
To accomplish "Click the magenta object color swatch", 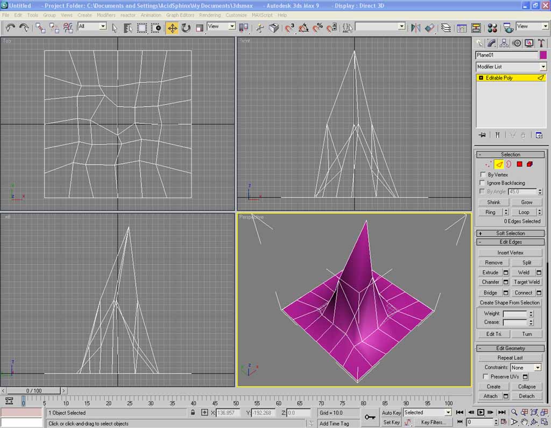I will click(543, 55).
